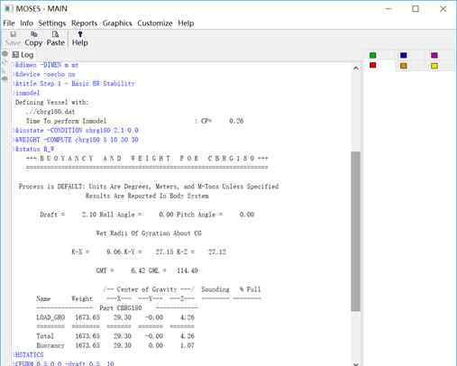
Task: Pick the dark blue color swatch
Action: [404, 55]
